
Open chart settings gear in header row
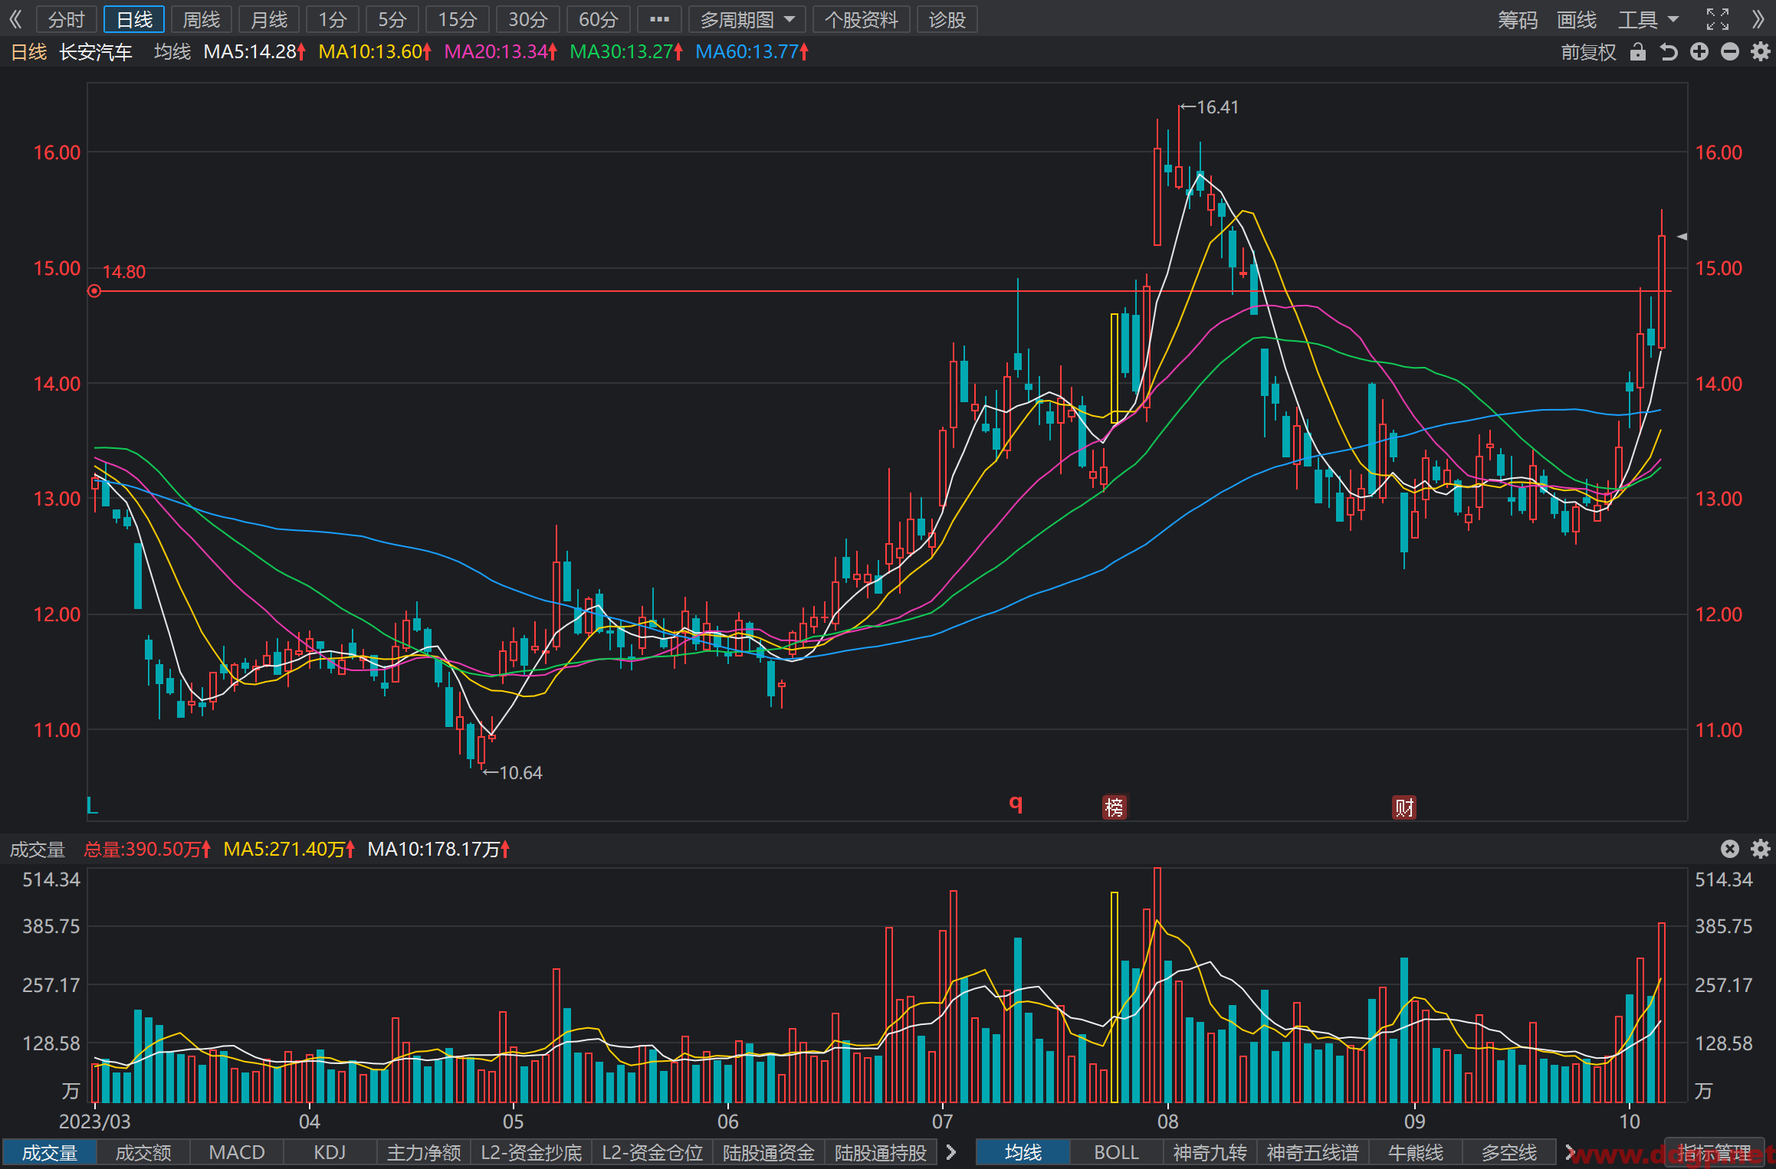pos(1761,52)
